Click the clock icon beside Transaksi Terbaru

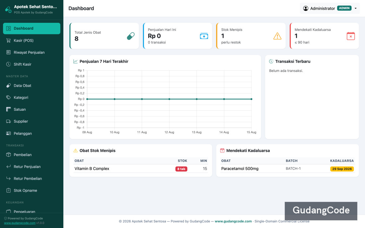pyautogui.click(x=271, y=61)
